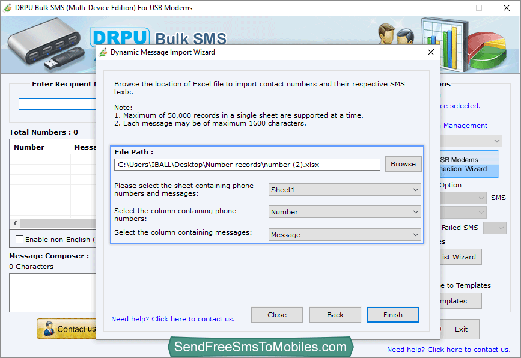Open the Failed SMS dropdown
Viewport: 521px width, 358px height.
[495, 228]
